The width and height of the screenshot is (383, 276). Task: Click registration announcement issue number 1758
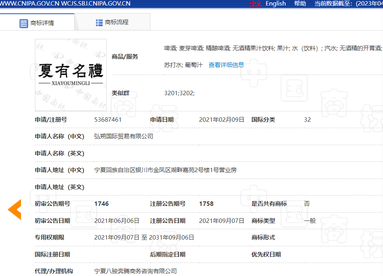[206, 204]
